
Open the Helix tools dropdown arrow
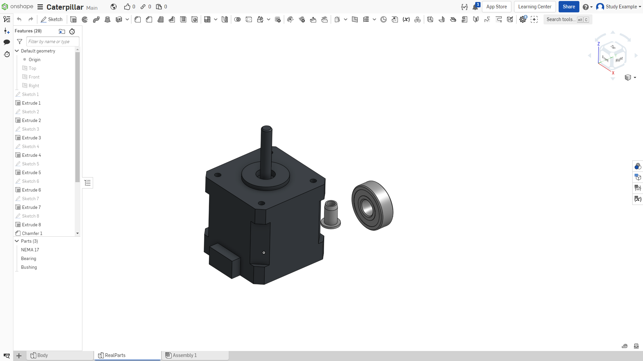[x=374, y=19]
